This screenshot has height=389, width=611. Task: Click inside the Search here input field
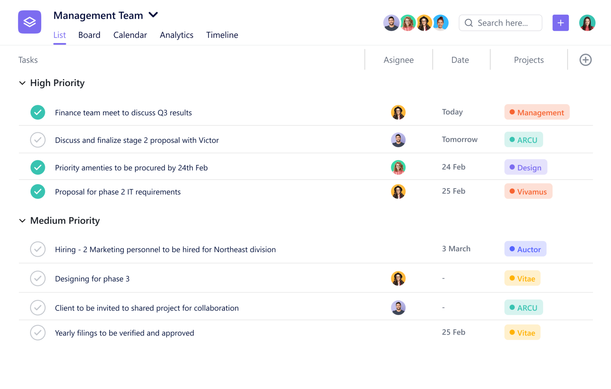point(507,23)
